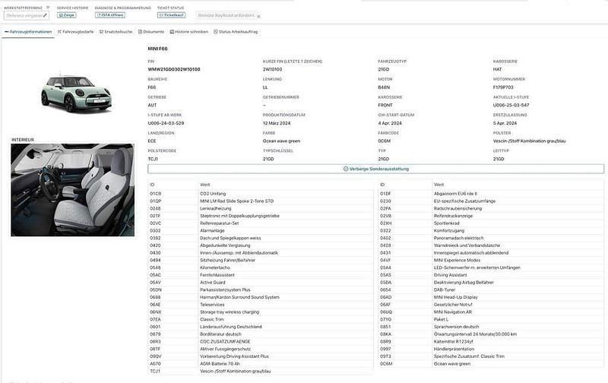The width and height of the screenshot is (608, 383).
Task: Click the Fahrzeugbedarfe tab icon
Action: coord(59,32)
